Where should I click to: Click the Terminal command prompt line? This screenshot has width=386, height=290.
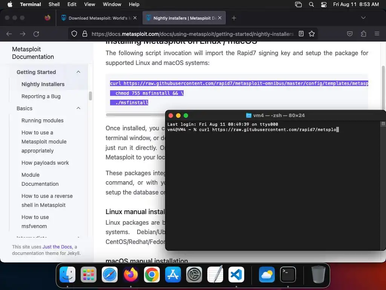pyautogui.click(x=253, y=130)
